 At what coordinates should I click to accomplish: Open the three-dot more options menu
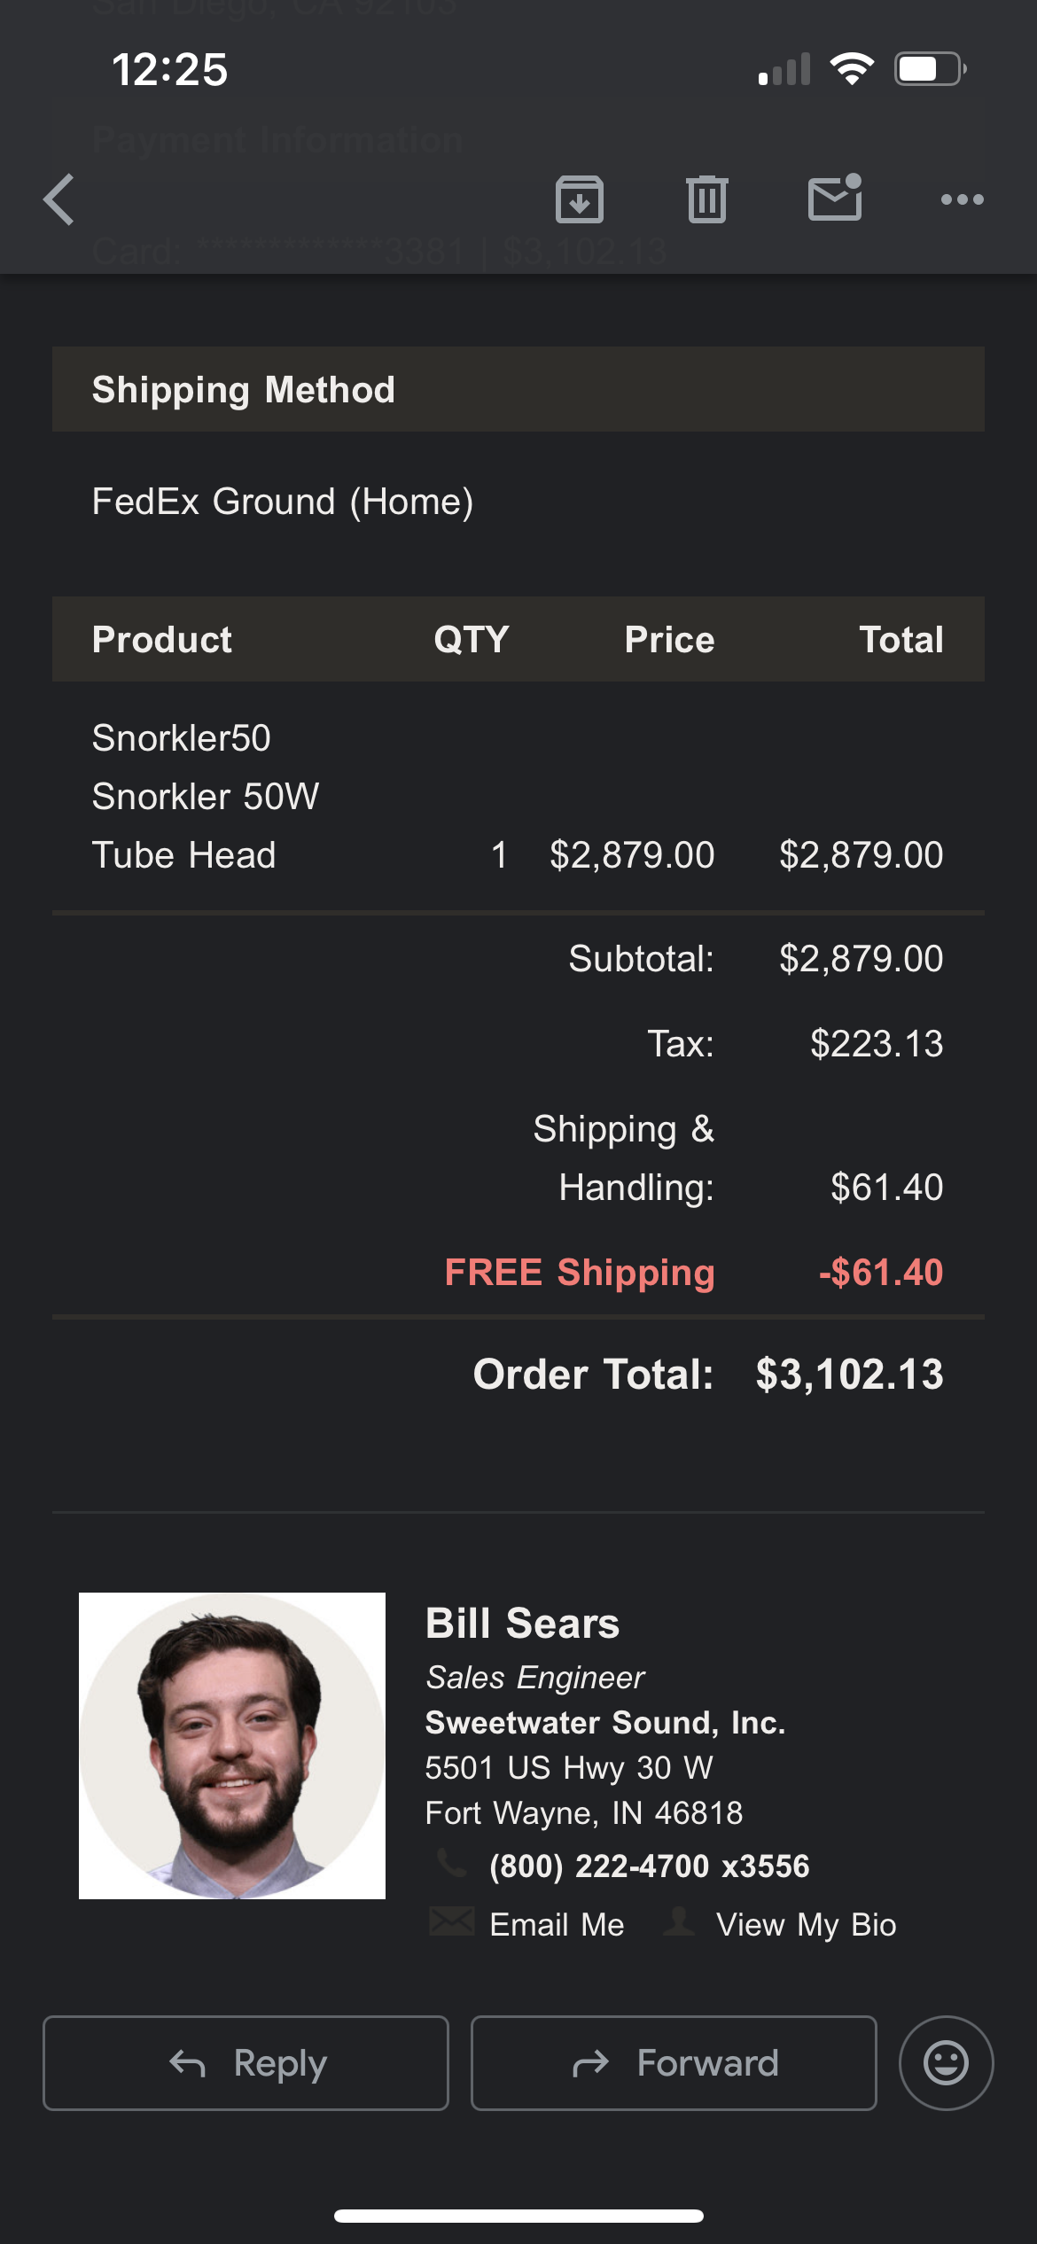click(962, 199)
